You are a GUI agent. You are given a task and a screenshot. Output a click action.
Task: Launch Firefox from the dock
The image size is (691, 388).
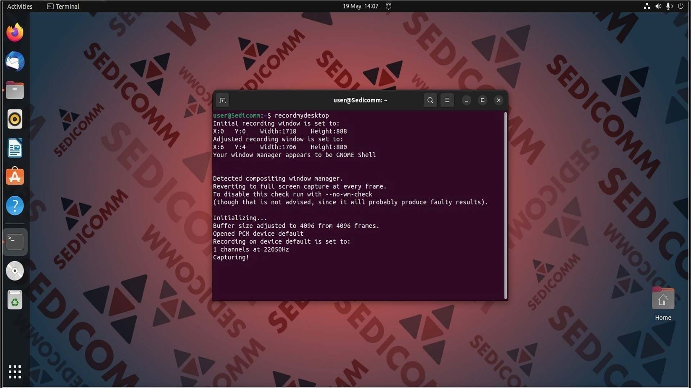point(15,33)
